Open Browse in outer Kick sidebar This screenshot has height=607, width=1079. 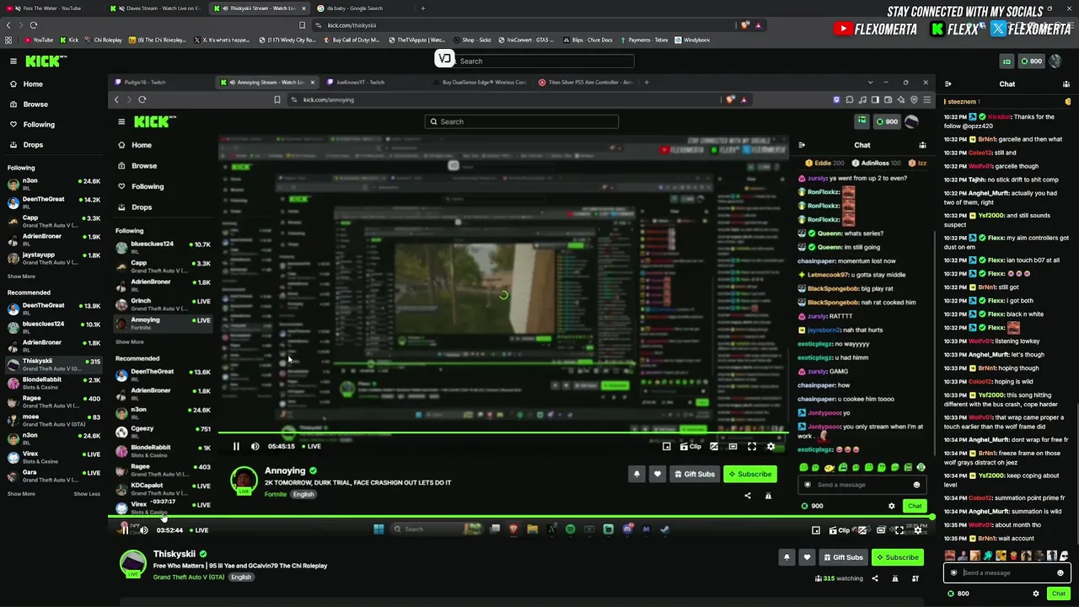(x=35, y=105)
